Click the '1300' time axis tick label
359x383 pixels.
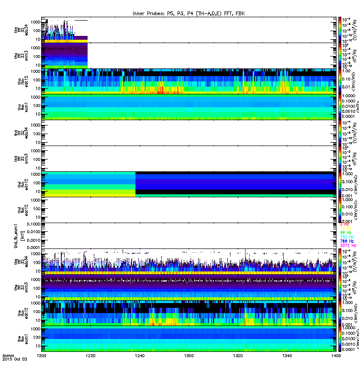[189, 356]
